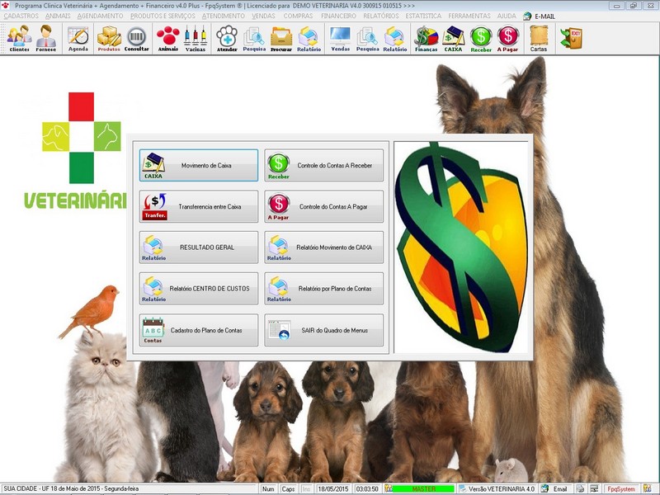This screenshot has width=660, height=495.
Task: Open the Finanças toolbar icon
Action: (426, 38)
